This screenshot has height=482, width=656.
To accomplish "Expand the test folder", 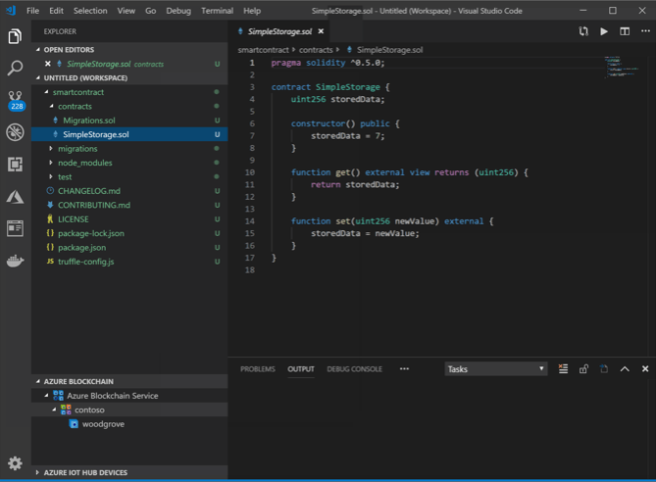I will point(51,176).
